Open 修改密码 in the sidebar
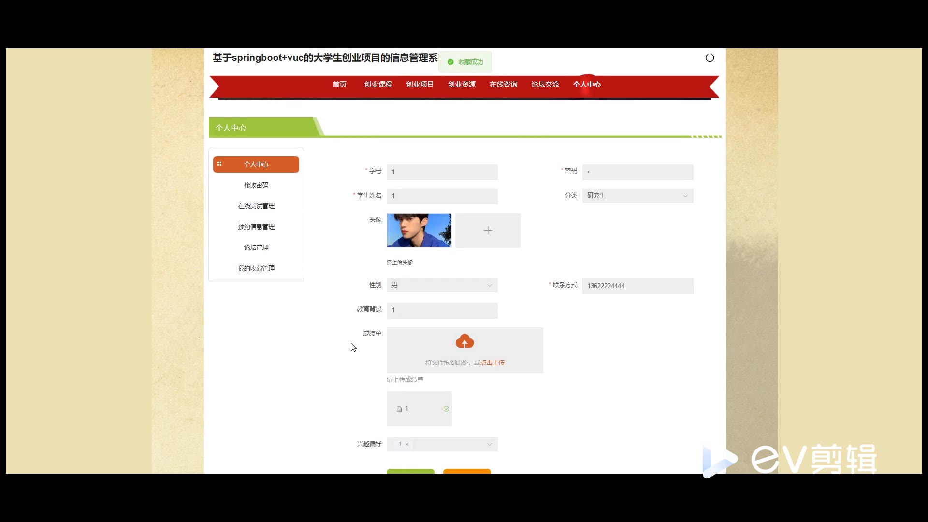Screen dimensions: 928x522 tap(256, 185)
